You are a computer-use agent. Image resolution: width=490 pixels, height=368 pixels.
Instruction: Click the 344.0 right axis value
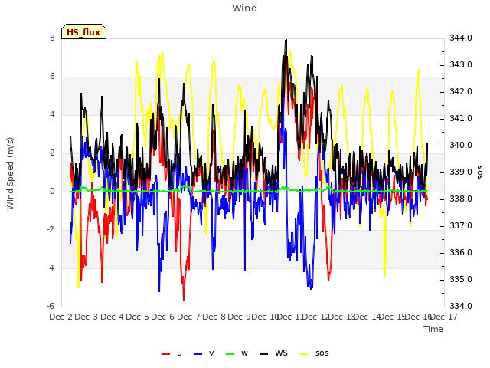pyautogui.click(x=461, y=38)
